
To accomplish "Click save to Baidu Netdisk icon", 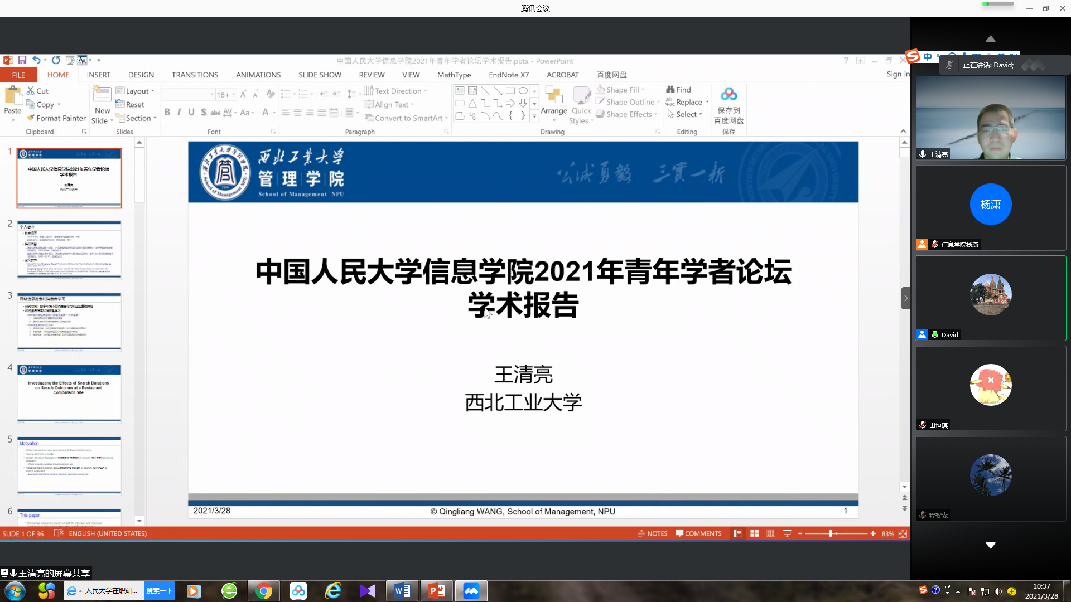I will point(729,95).
